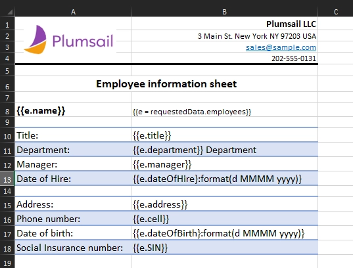Select row 13 header
Screen dimensions: 353x268
click(x=7, y=179)
